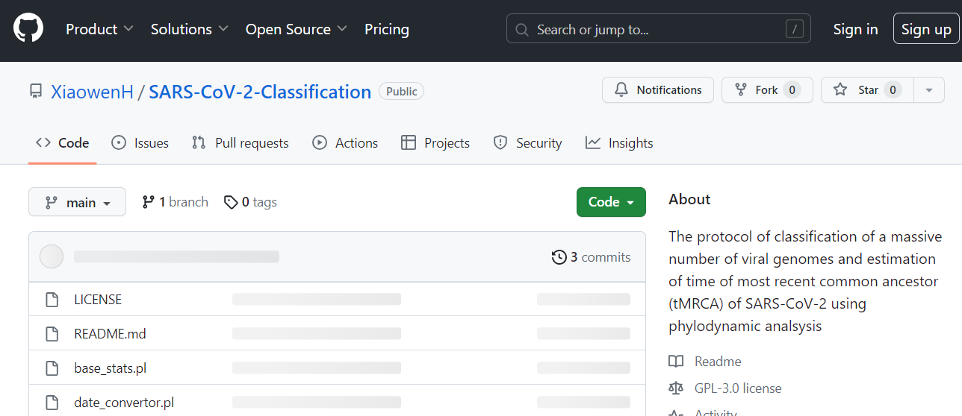Expand the star lists dropdown arrow

click(929, 89)
